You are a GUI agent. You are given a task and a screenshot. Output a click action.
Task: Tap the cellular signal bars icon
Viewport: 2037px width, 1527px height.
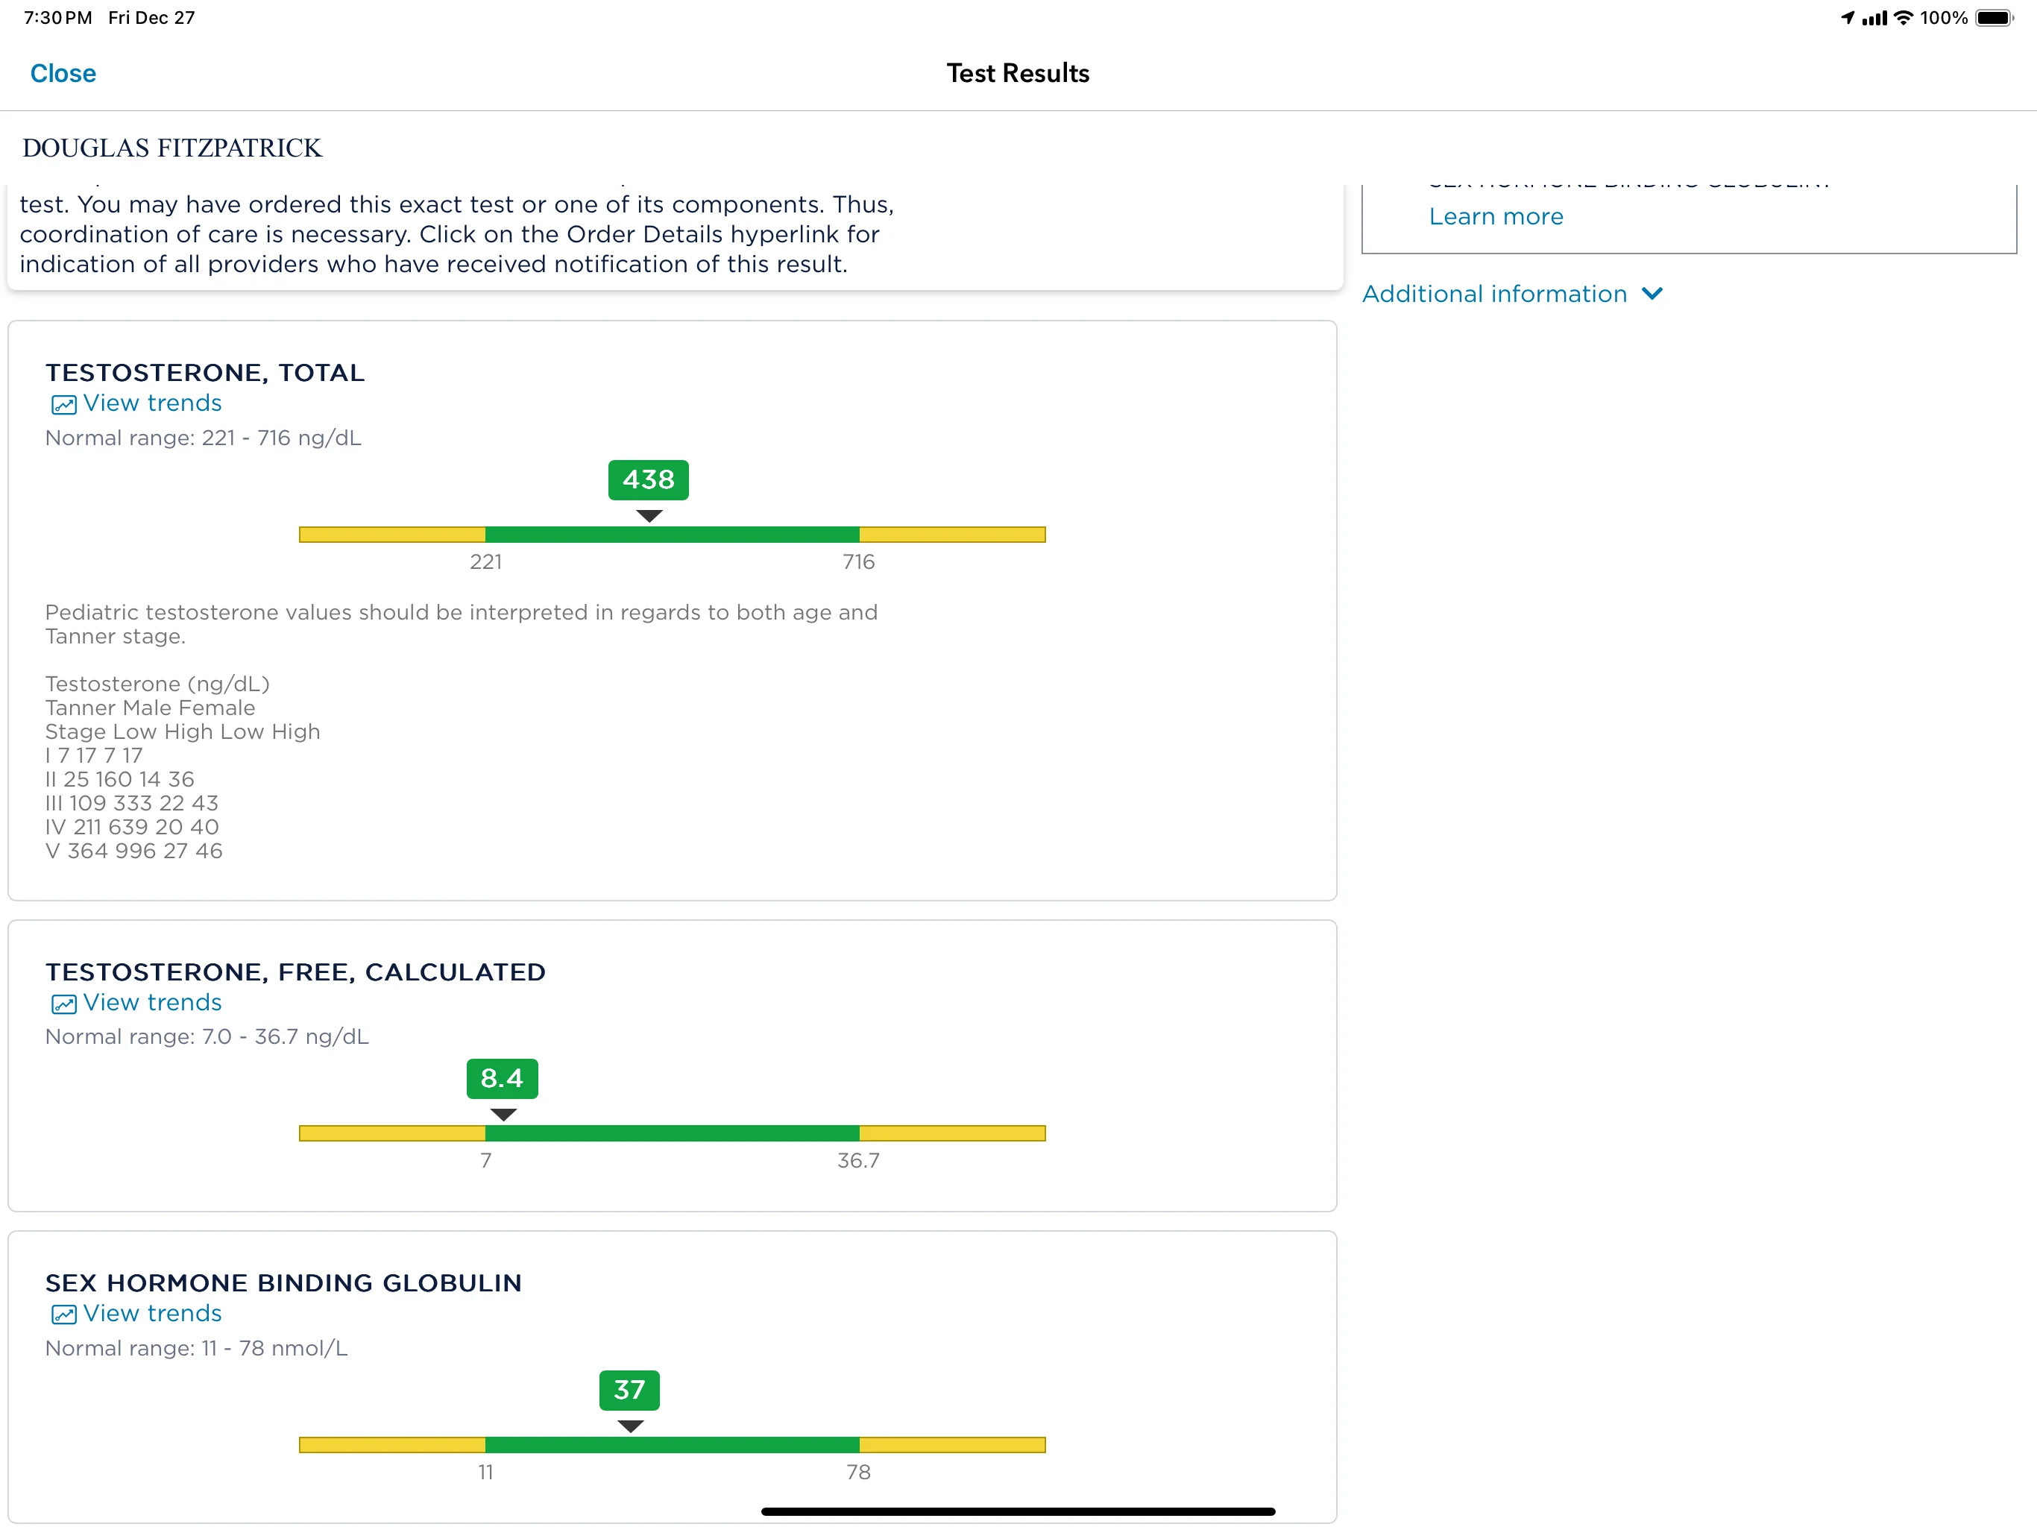[x=1874, y=17]
